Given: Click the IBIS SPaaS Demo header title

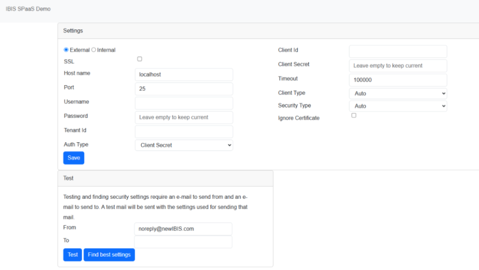Looking at the screenshot, I should pos(28,9).
